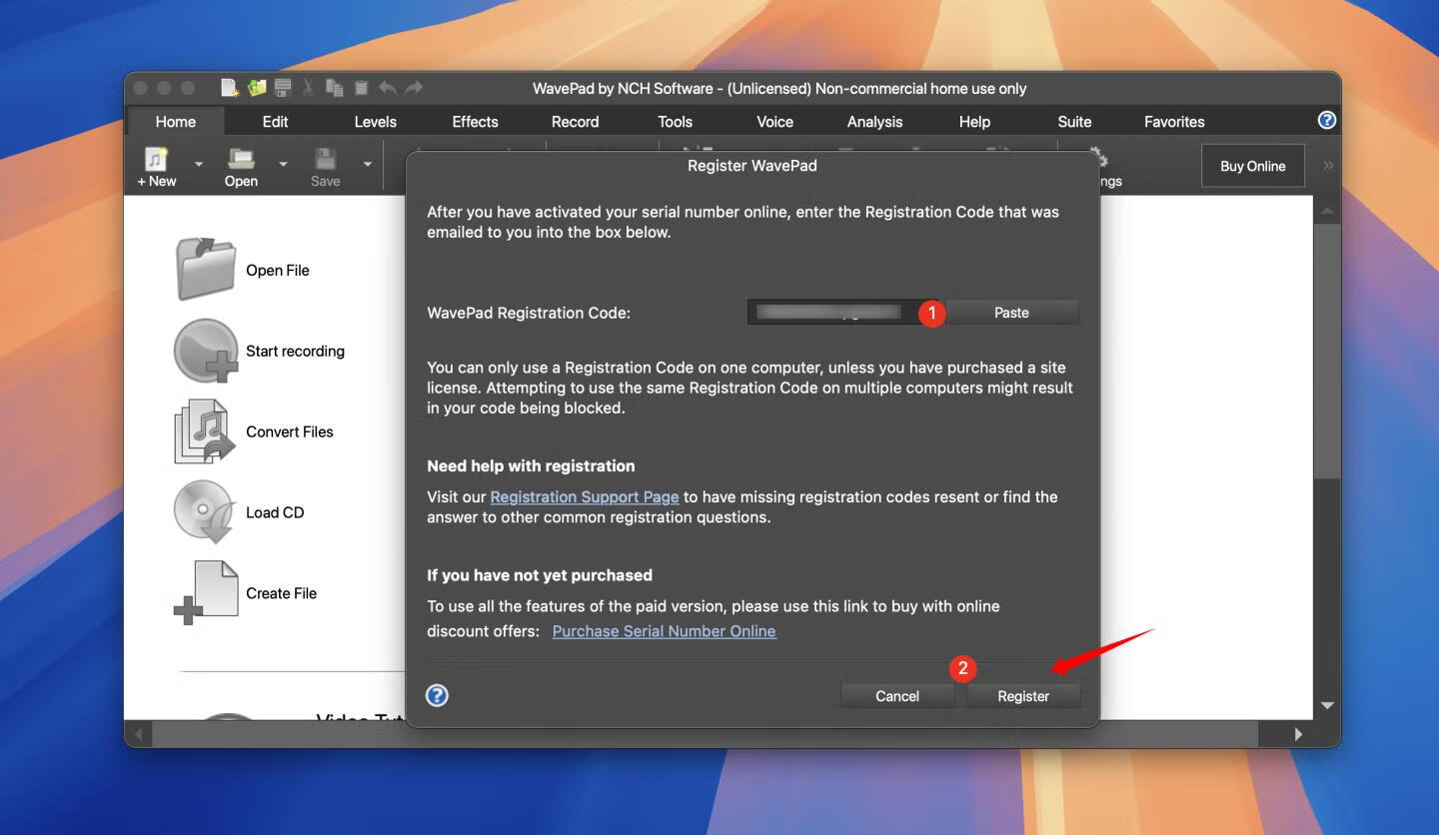Click the green open folder icon in title bar
Viewport: 1439px width, 835px height.
coord(257,88)
